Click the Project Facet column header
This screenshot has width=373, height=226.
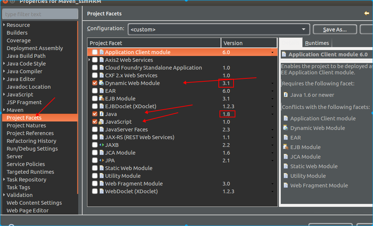click(154, 43)
